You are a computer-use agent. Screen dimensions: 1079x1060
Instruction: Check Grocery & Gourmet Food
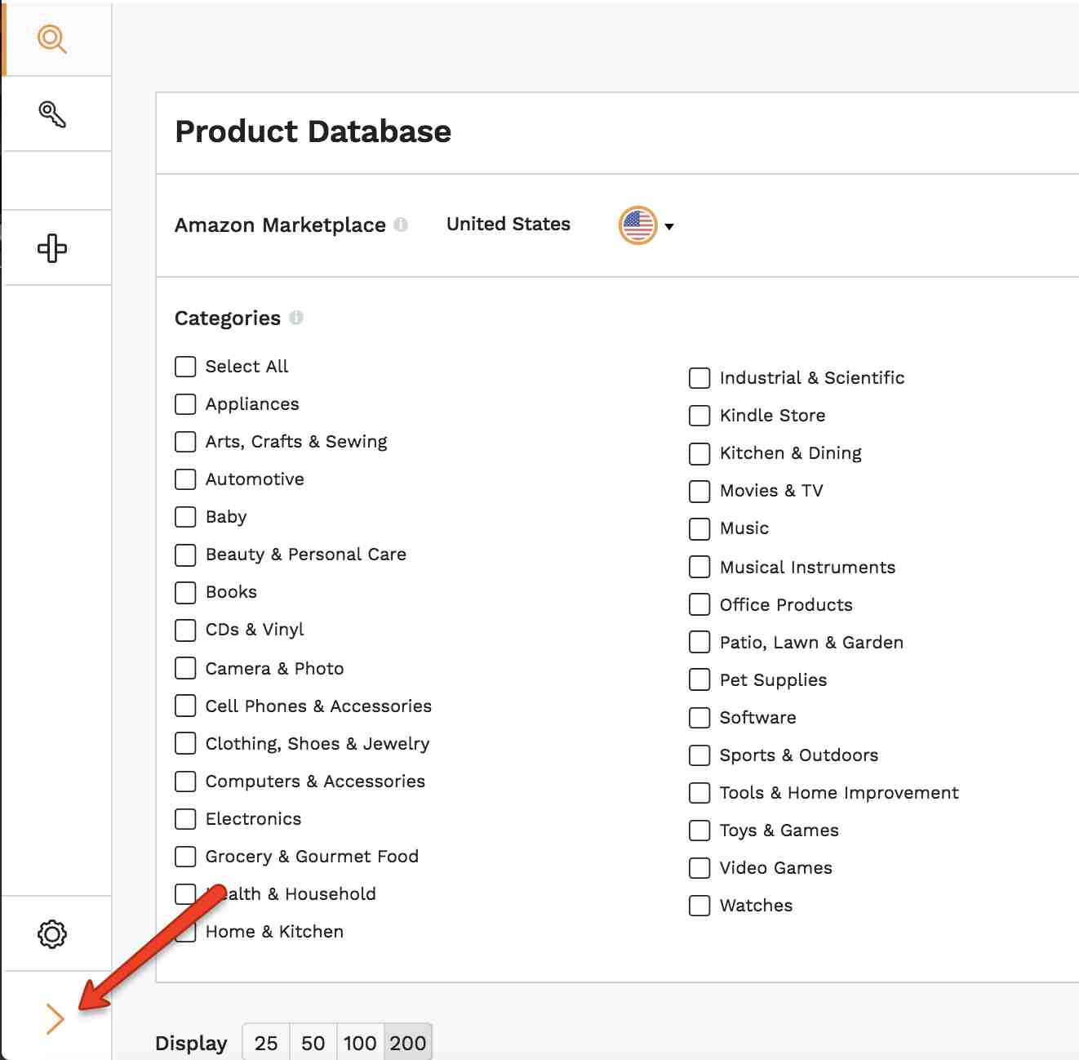tap(185, 857)
